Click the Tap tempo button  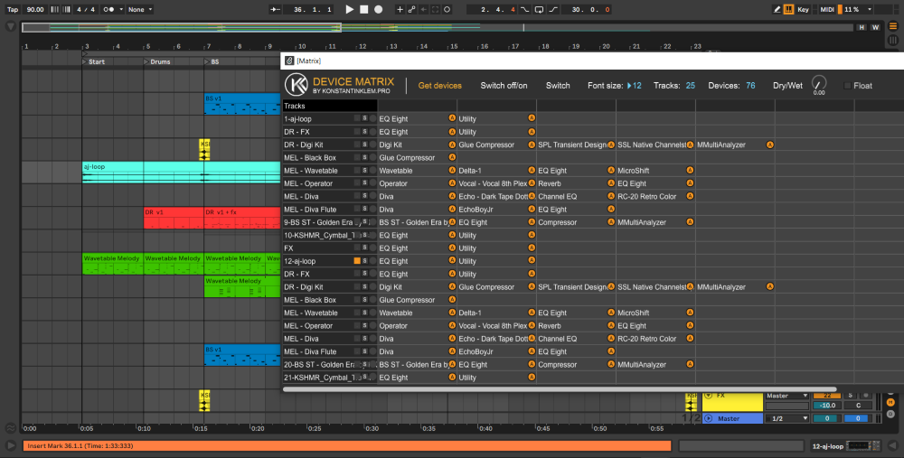click(x=12, y=9)
